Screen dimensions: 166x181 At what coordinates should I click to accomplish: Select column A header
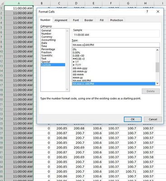pos(19,3)
